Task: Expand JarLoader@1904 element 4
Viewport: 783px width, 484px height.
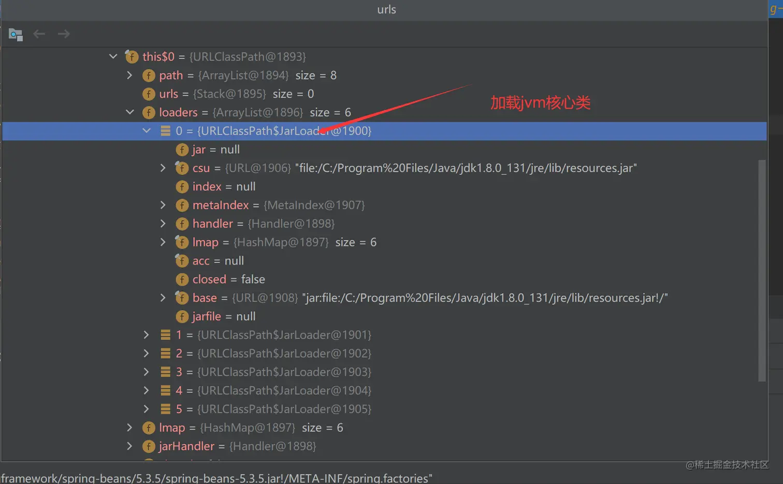Action: coord(146,390)
